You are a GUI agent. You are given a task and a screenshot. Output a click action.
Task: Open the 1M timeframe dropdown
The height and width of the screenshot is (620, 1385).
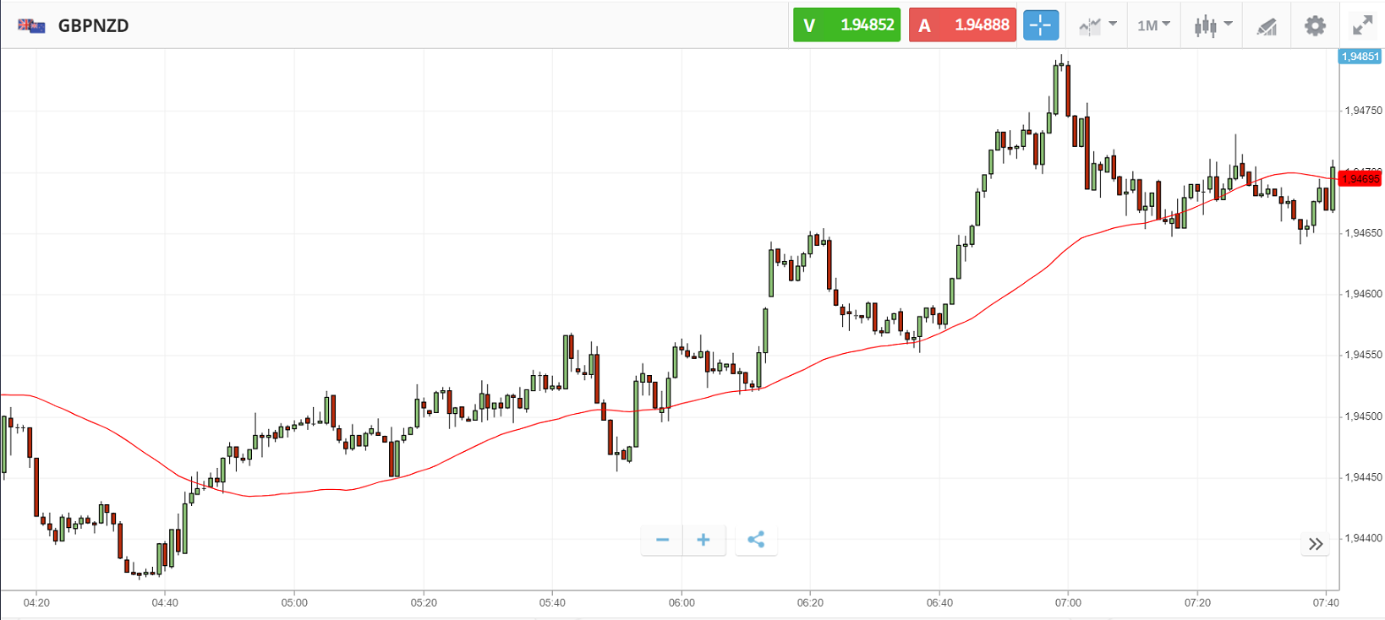(1153, 25)
